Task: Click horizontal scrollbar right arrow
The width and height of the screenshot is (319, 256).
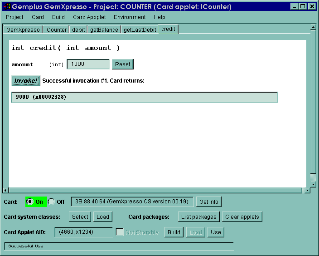Action: [x=307, y=190]
